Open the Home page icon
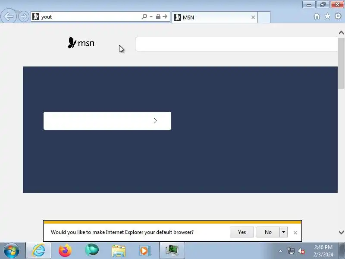345x259 pixels. pos(317,16)
